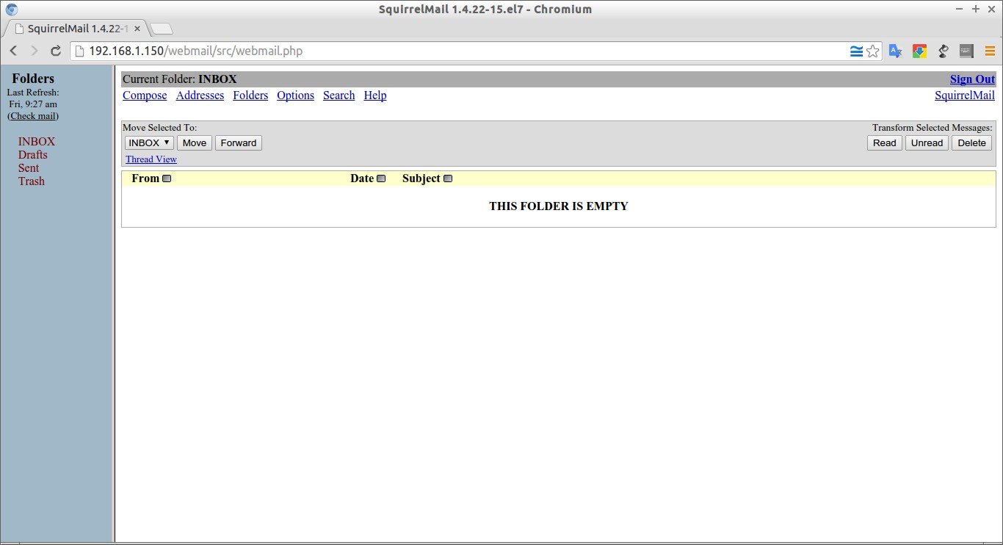Click the Move button
Screen dimensions: 1003x545
[x=195, y=142]
